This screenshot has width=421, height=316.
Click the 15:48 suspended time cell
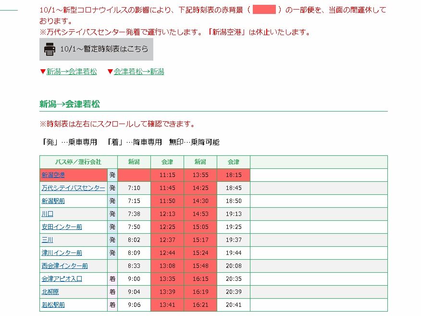coord(200,266)
